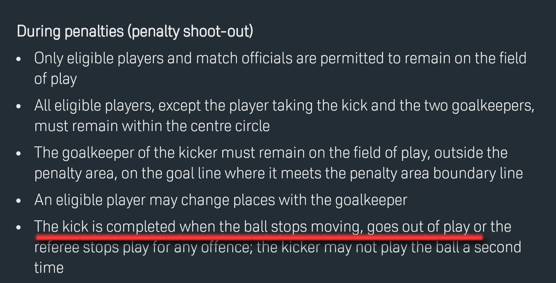Click the words 'of play' on the second line
The height and width of the screenshot is (283, 556).
tap(55, 79)
